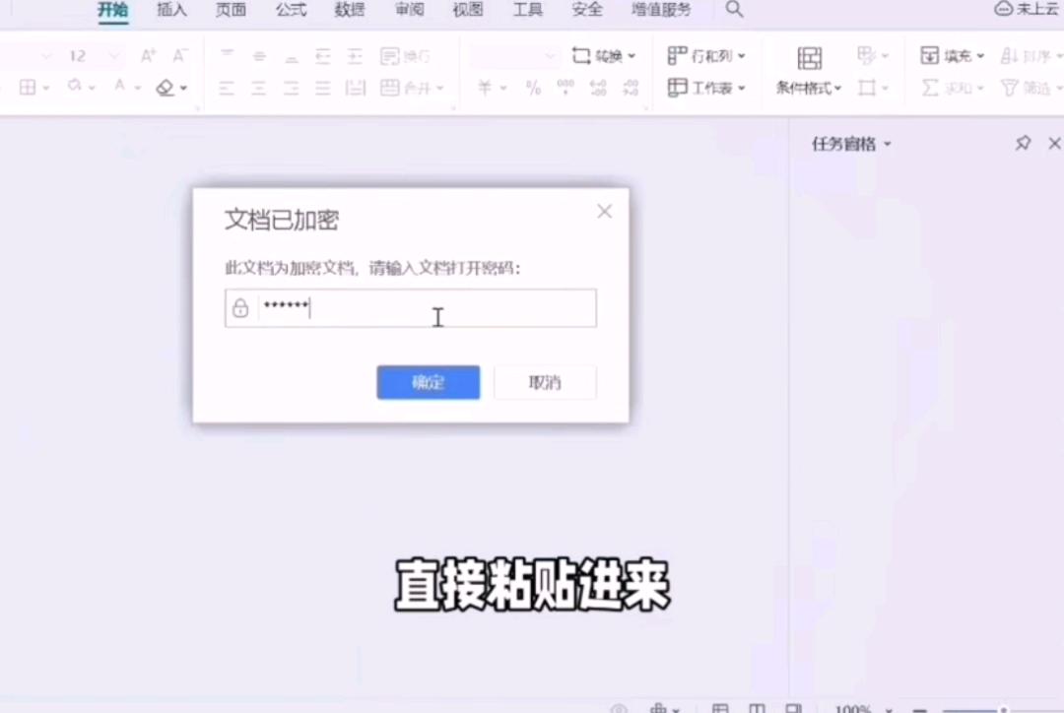Image resolution: width=1064 pixels, height=713 pixels.
Task: Open the font size 12 dropdown
Action: point(114,55)
